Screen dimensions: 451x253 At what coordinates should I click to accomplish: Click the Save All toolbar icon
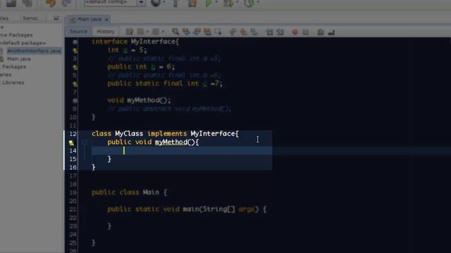click(27, 3)
